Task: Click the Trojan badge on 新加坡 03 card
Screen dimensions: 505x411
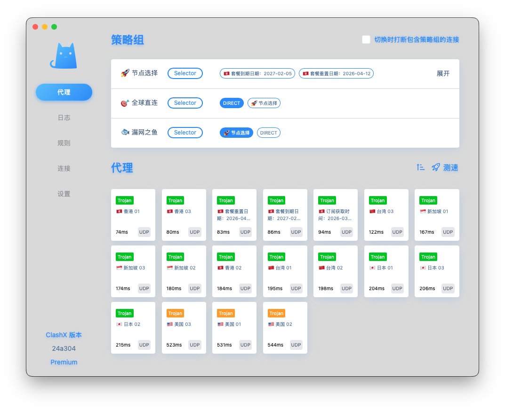Action: click(125, 257)
